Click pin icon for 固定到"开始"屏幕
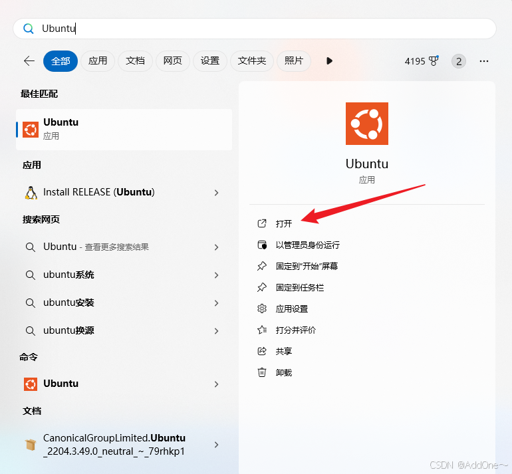 pos(262,266)
